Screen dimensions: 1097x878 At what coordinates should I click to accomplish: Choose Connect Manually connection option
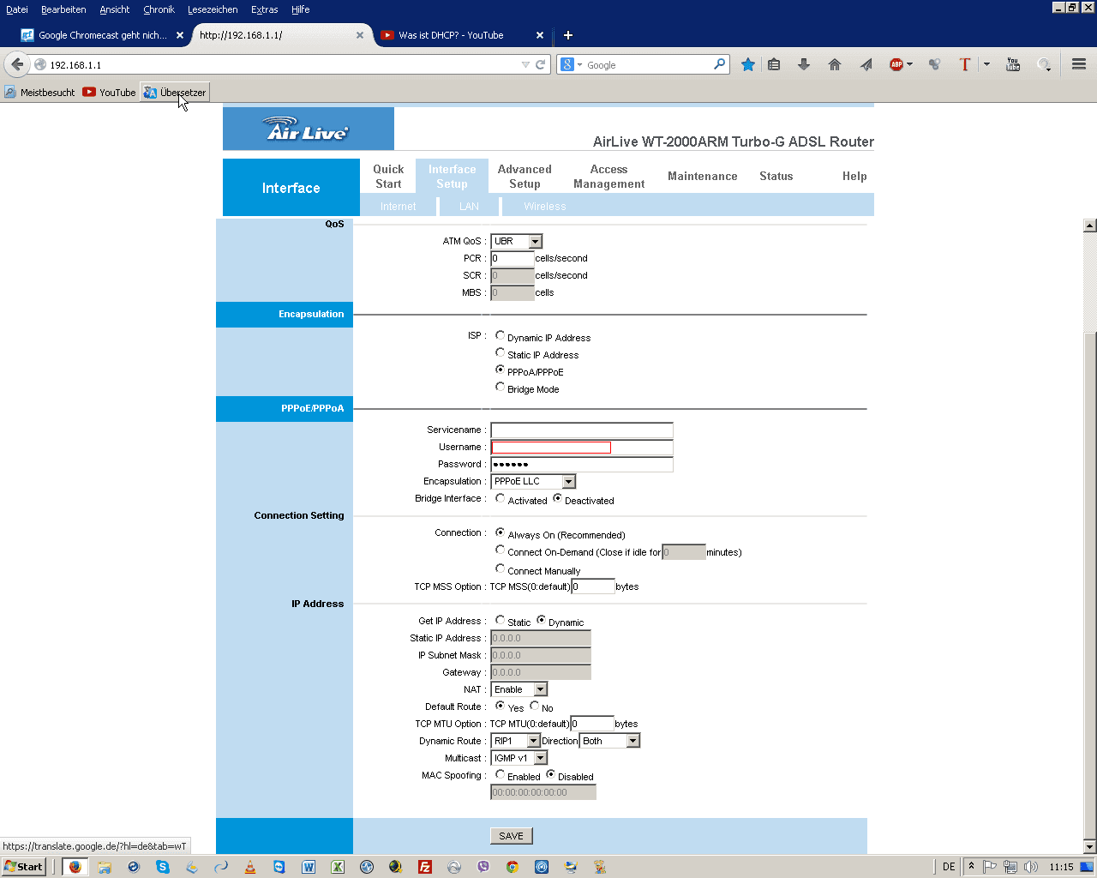[x=501, y=569]
